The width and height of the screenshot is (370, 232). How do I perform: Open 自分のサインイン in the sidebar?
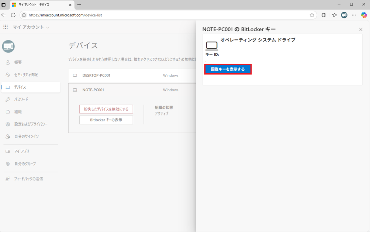[x=31, y=136]
